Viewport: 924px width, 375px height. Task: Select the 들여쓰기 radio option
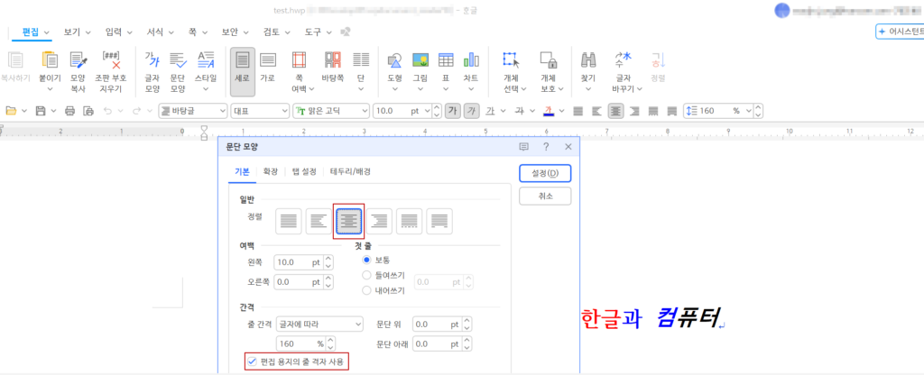366,275
